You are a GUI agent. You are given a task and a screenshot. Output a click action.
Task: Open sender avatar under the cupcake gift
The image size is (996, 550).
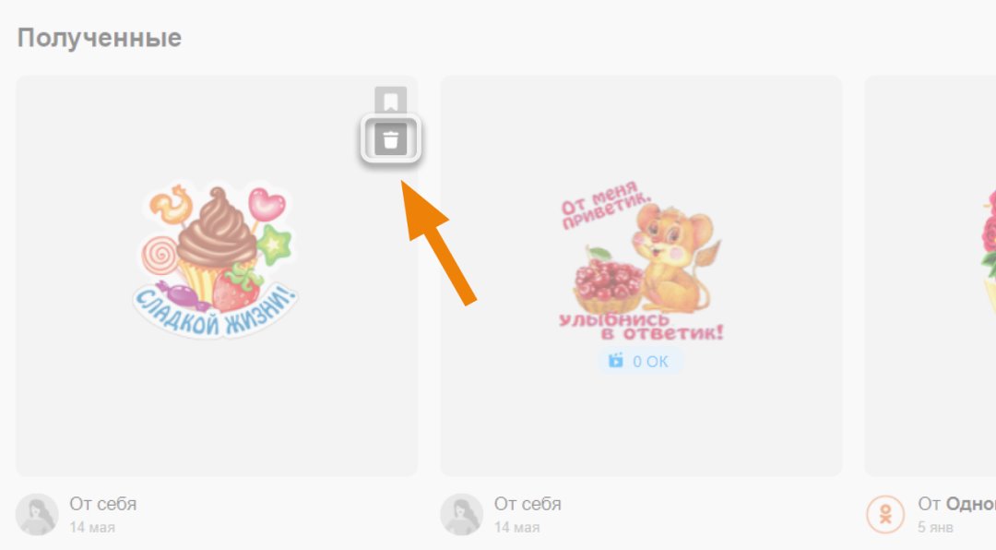pos(37,514)
